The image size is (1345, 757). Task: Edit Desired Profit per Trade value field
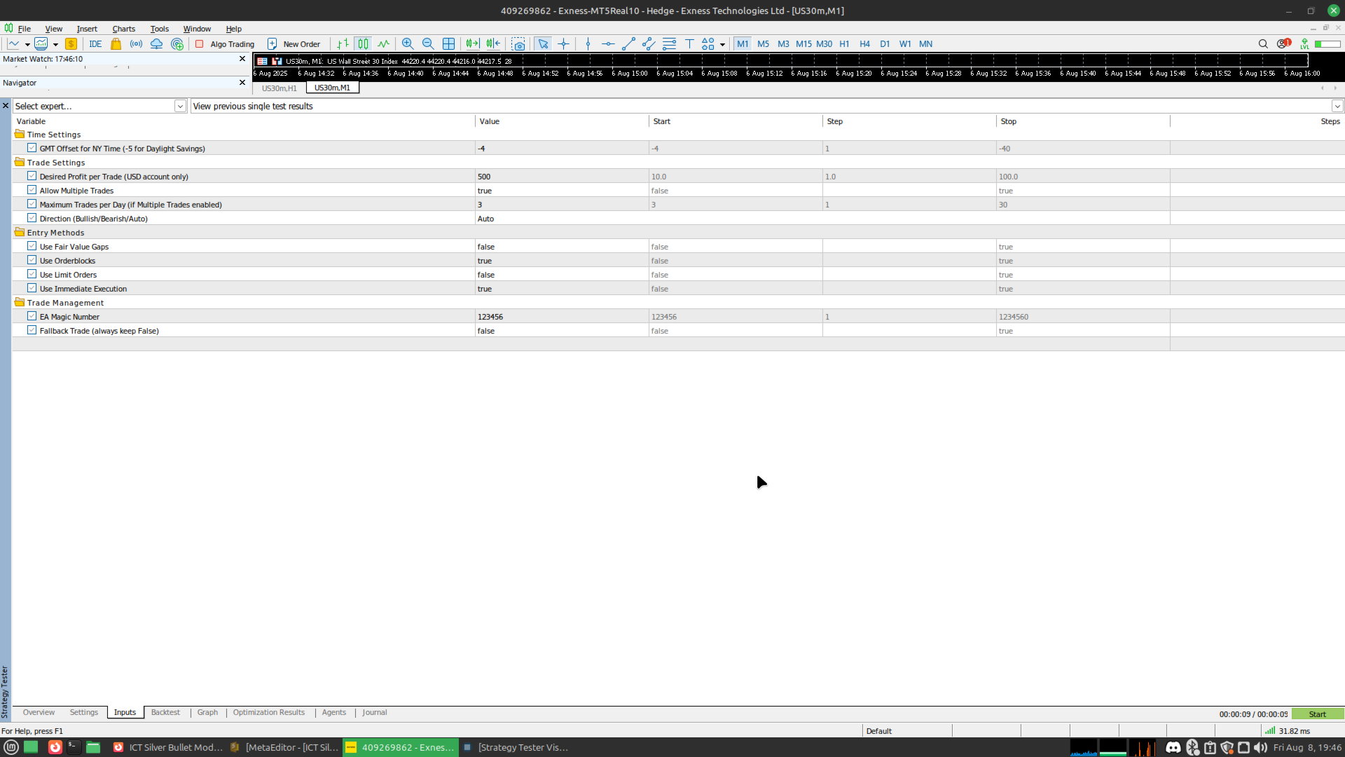562,176
